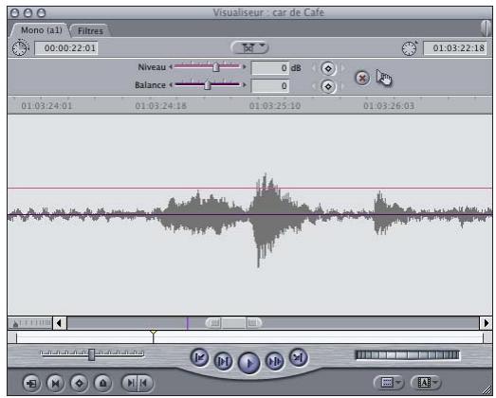Click the jog wheel control
This screenshot has width=496, height=398.
pyautogui.click(x=408, y=355)
